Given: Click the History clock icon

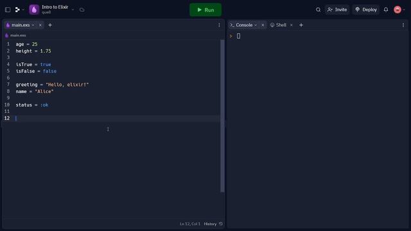Looking at the screenshot, I should coord(221,224).
